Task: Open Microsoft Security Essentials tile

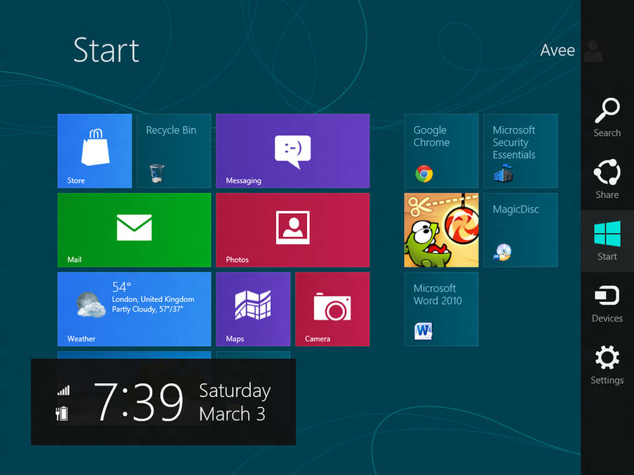Action: click(x=521, y=151)
